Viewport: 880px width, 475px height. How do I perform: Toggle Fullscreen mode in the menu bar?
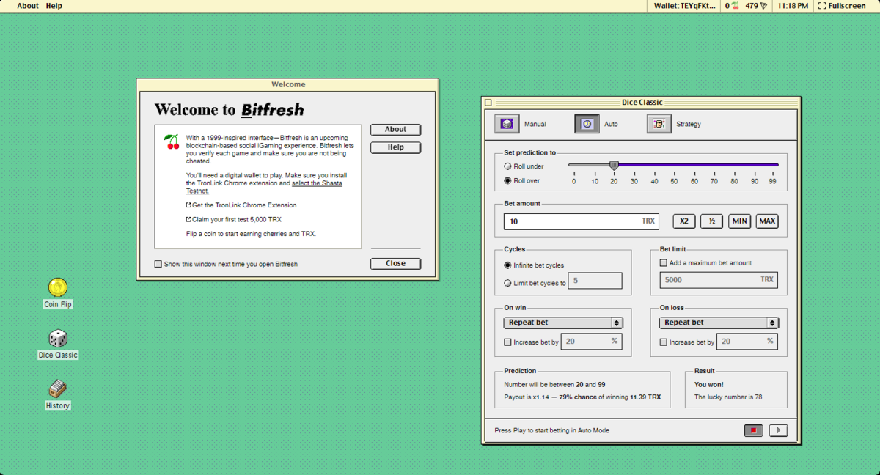coord(841,6)
